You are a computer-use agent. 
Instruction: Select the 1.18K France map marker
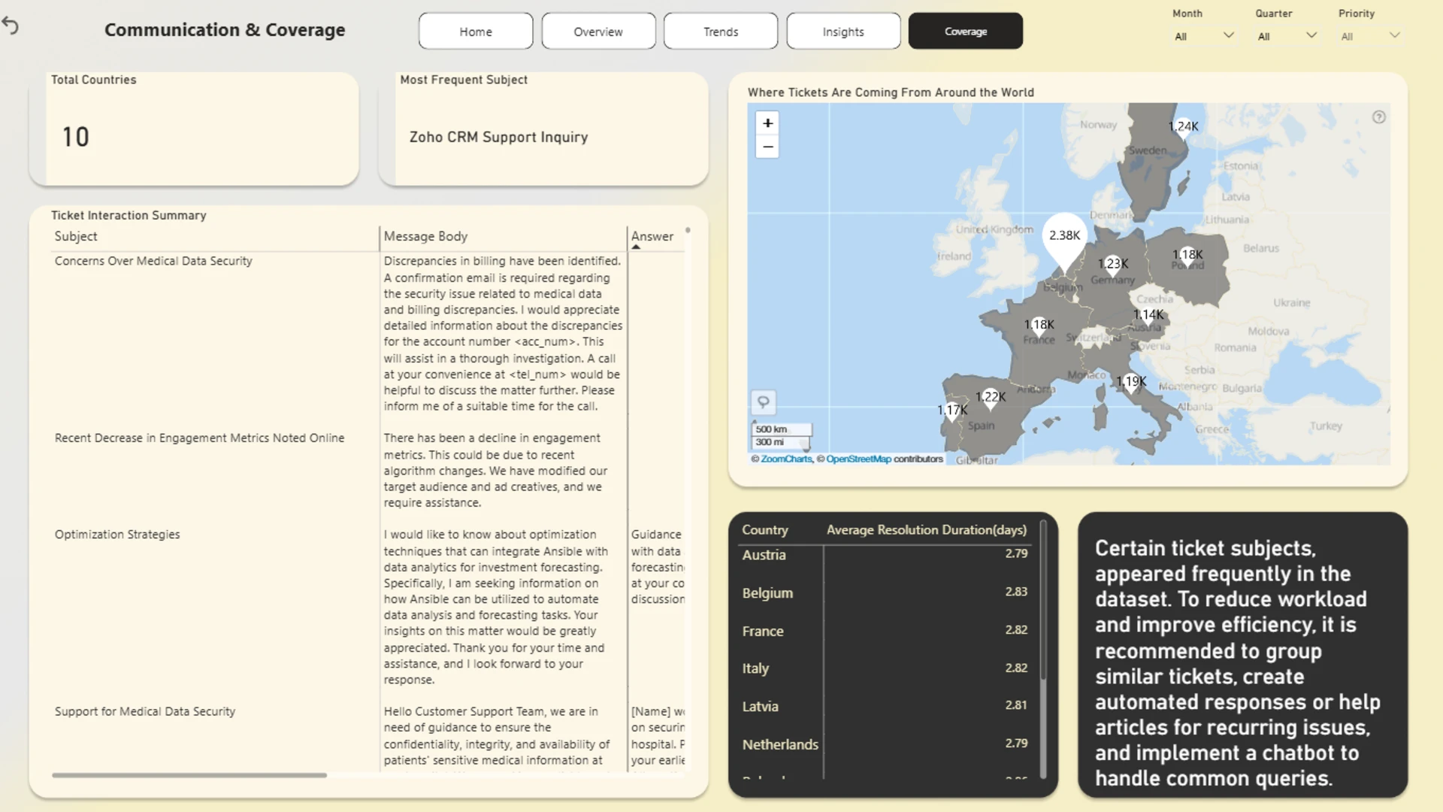pyautogui.click(x=1039, y=325)
